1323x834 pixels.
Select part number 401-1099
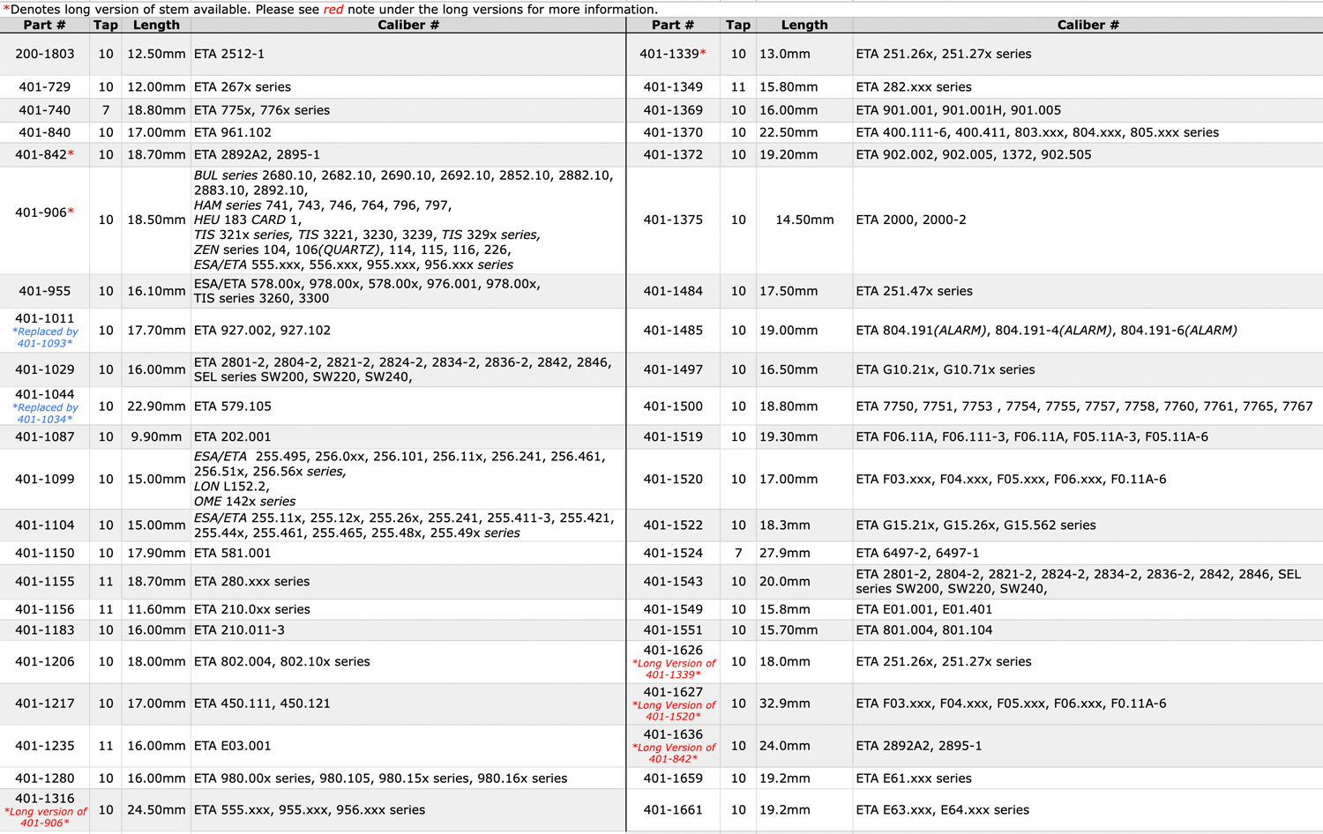coord(45,479)
